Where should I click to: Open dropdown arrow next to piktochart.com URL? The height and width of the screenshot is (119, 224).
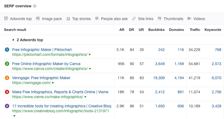tap(90, 55)
